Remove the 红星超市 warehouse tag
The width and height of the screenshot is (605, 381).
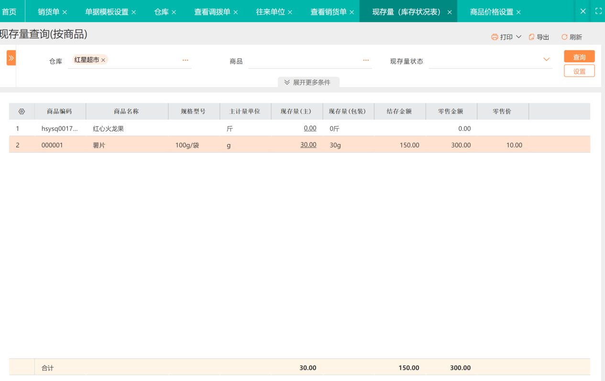(103, 60)
